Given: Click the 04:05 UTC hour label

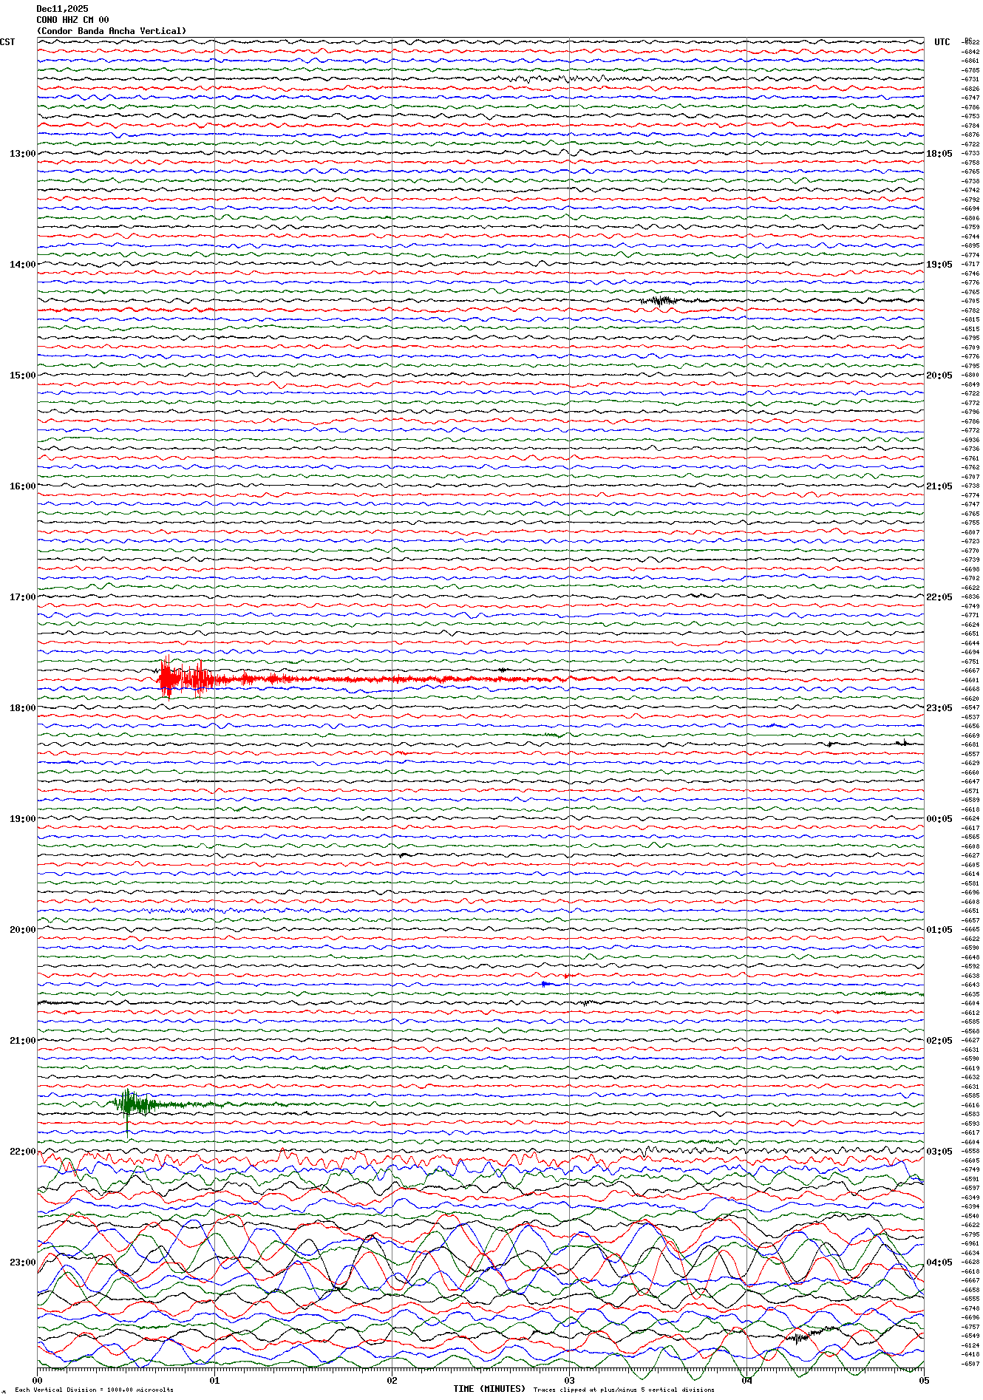Looking at the screenshot, I should click(x=939, y=1263).
